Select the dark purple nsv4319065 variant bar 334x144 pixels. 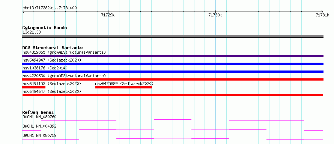click(x=173, y=56)
